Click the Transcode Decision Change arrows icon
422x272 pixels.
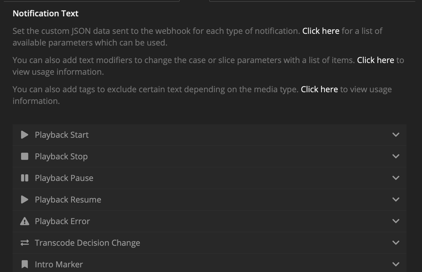tap(25, 243)
